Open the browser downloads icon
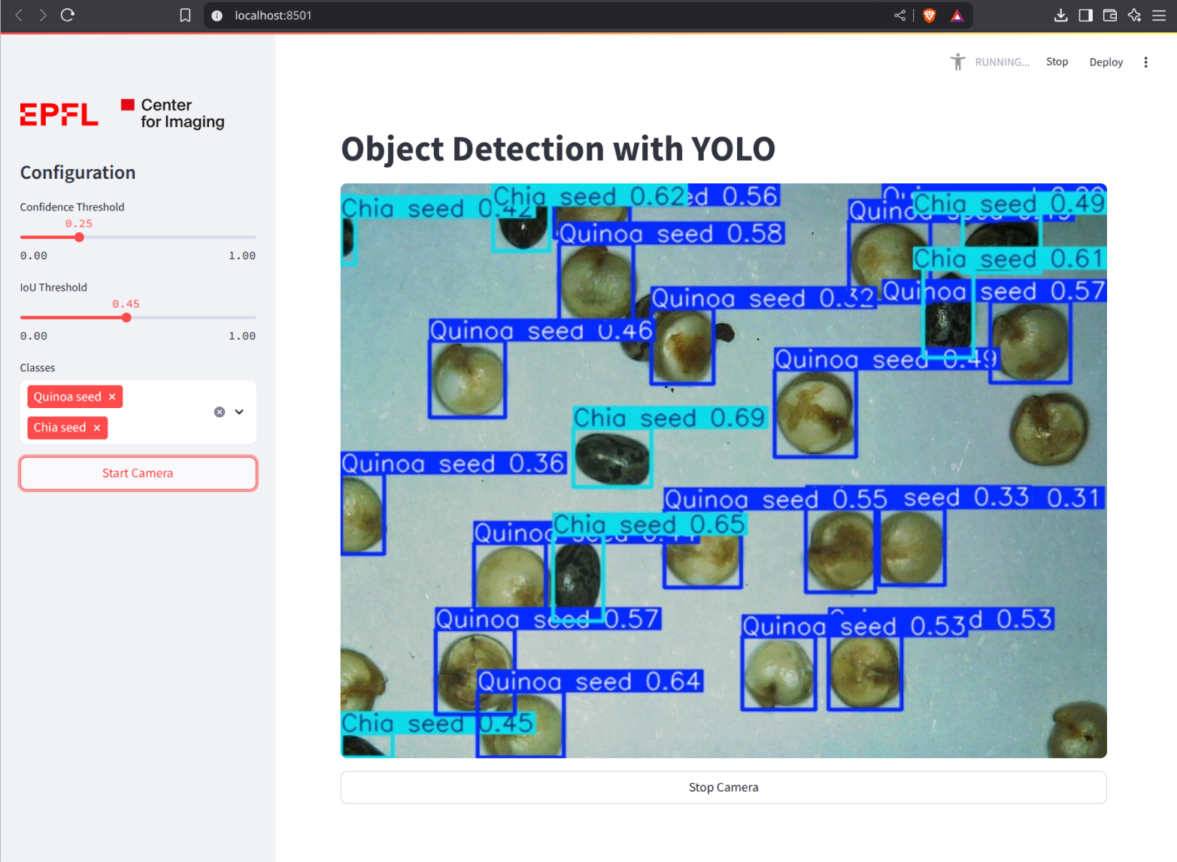This screenshot has height=862, width=1177. [1060, 15]
